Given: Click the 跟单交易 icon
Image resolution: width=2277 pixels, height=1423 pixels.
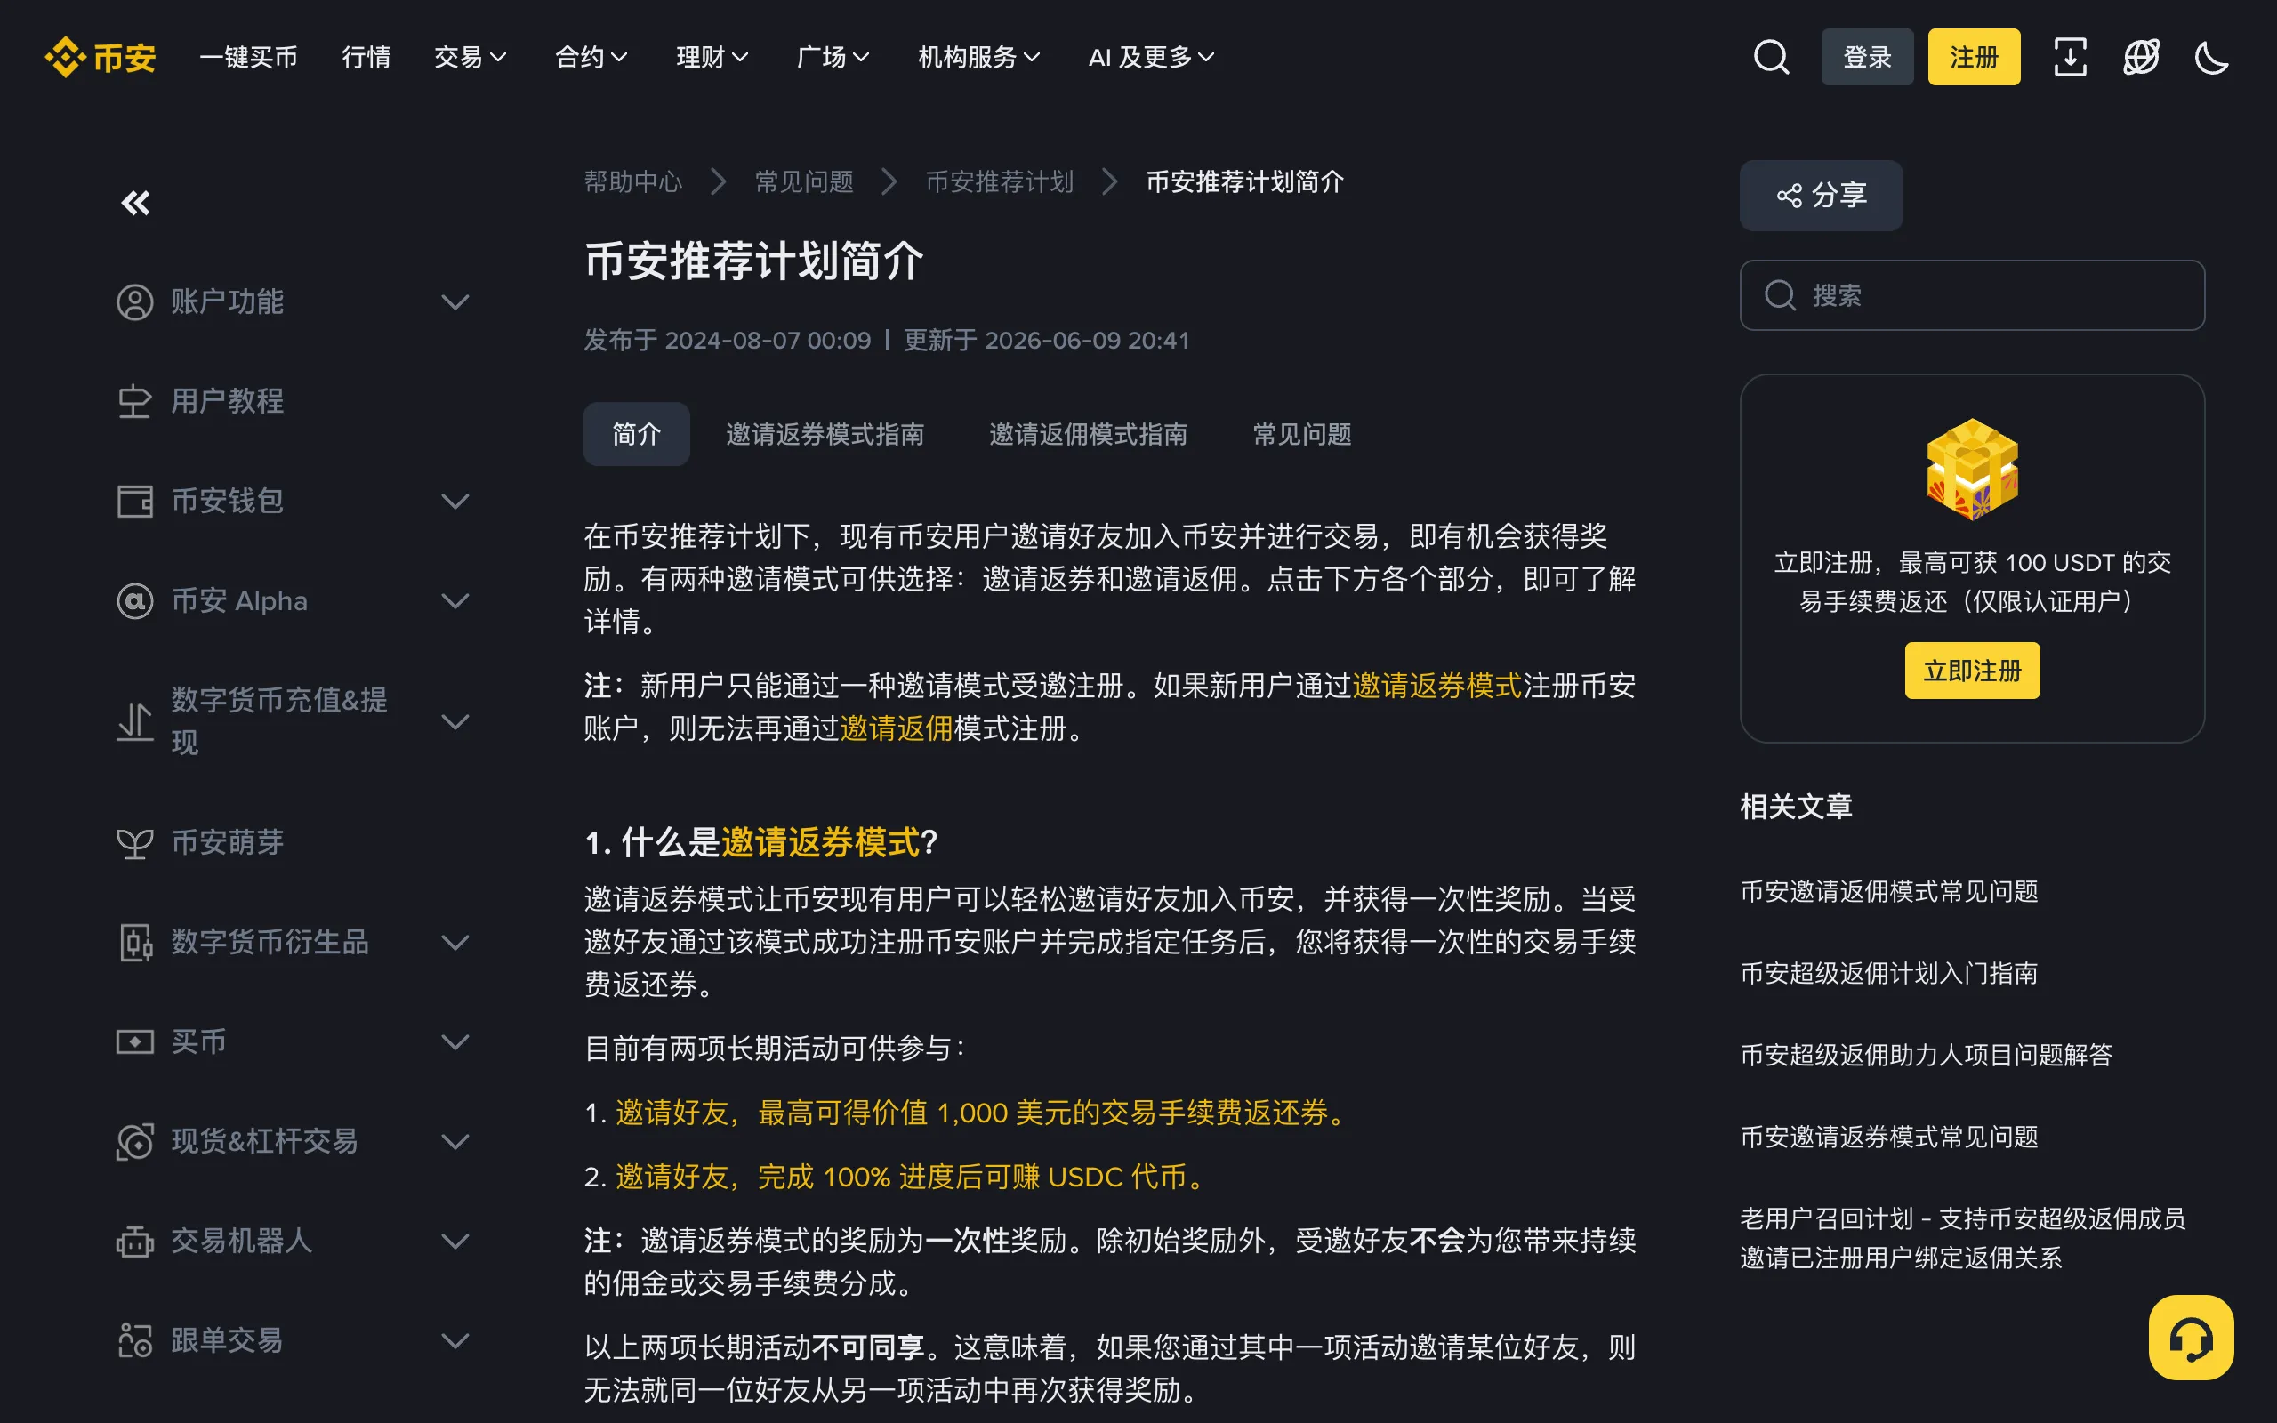Looking at the screenshot, I should [x=134, y=1341].
